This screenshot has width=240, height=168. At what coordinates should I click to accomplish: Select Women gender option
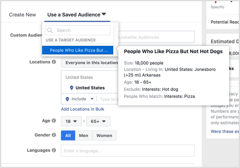(104, 136)
